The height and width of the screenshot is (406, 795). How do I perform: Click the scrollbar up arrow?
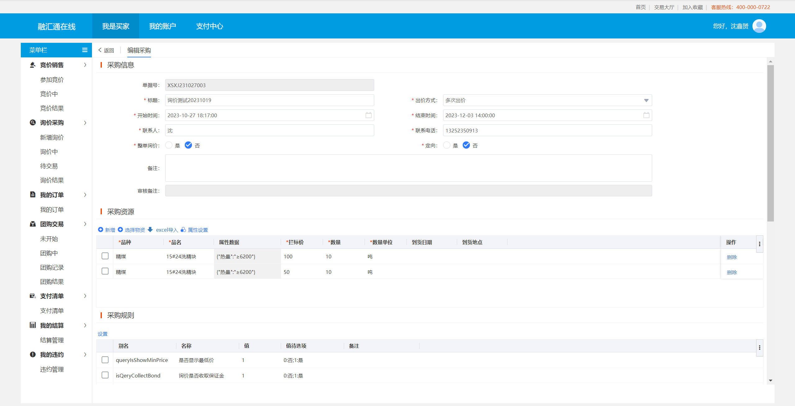(770, 61)
